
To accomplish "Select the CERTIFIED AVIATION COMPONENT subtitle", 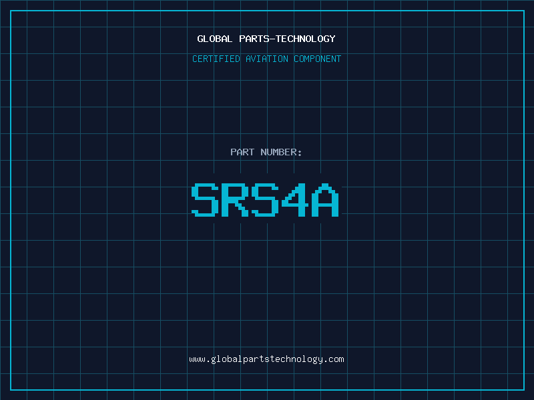I will (x=266, y=59).
